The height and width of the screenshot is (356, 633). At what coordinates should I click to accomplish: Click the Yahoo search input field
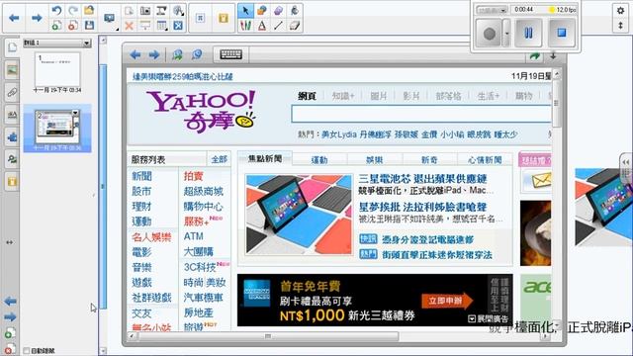[x=421, y=114]
